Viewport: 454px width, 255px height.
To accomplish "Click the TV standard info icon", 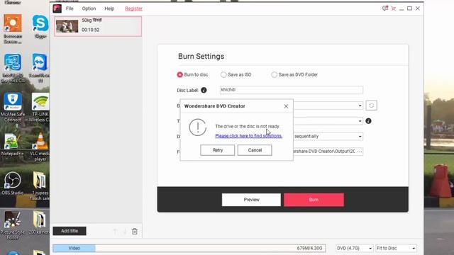I will [368, 121].
